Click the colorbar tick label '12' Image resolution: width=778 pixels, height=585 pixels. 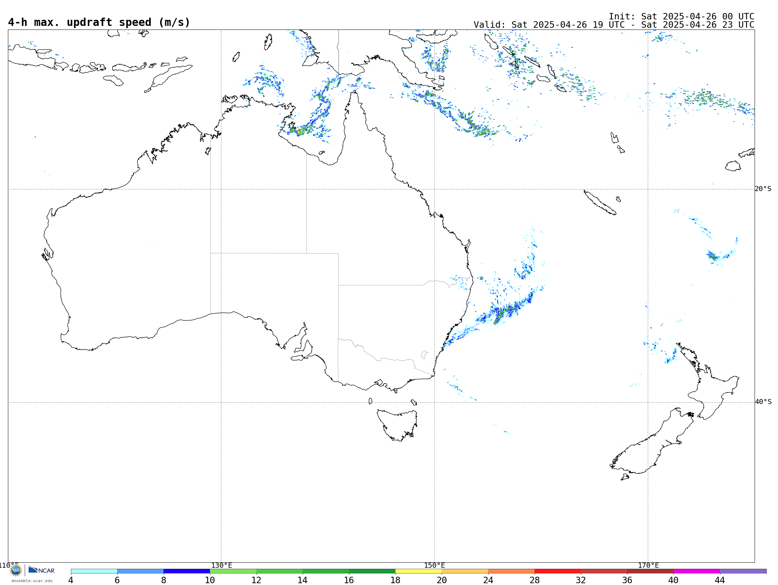(256, 580)
